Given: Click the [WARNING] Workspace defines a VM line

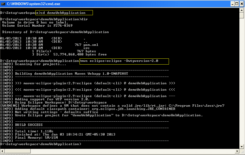Looking at the screenshot, I should 112,106.
